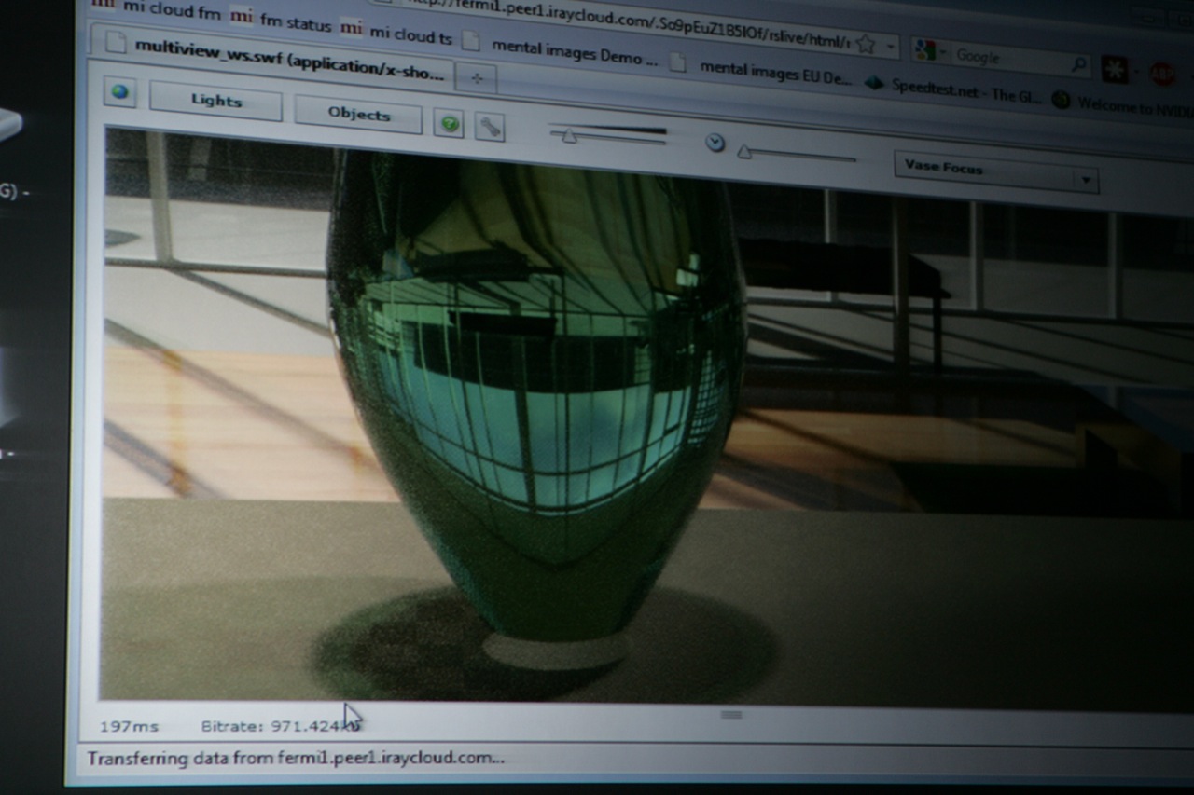Click the slider handle left of clock icon

click(568, 136)
